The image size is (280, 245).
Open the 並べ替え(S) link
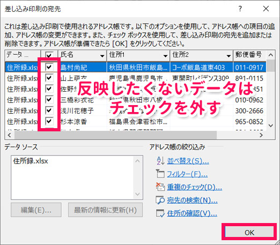[x=188, y=161]
